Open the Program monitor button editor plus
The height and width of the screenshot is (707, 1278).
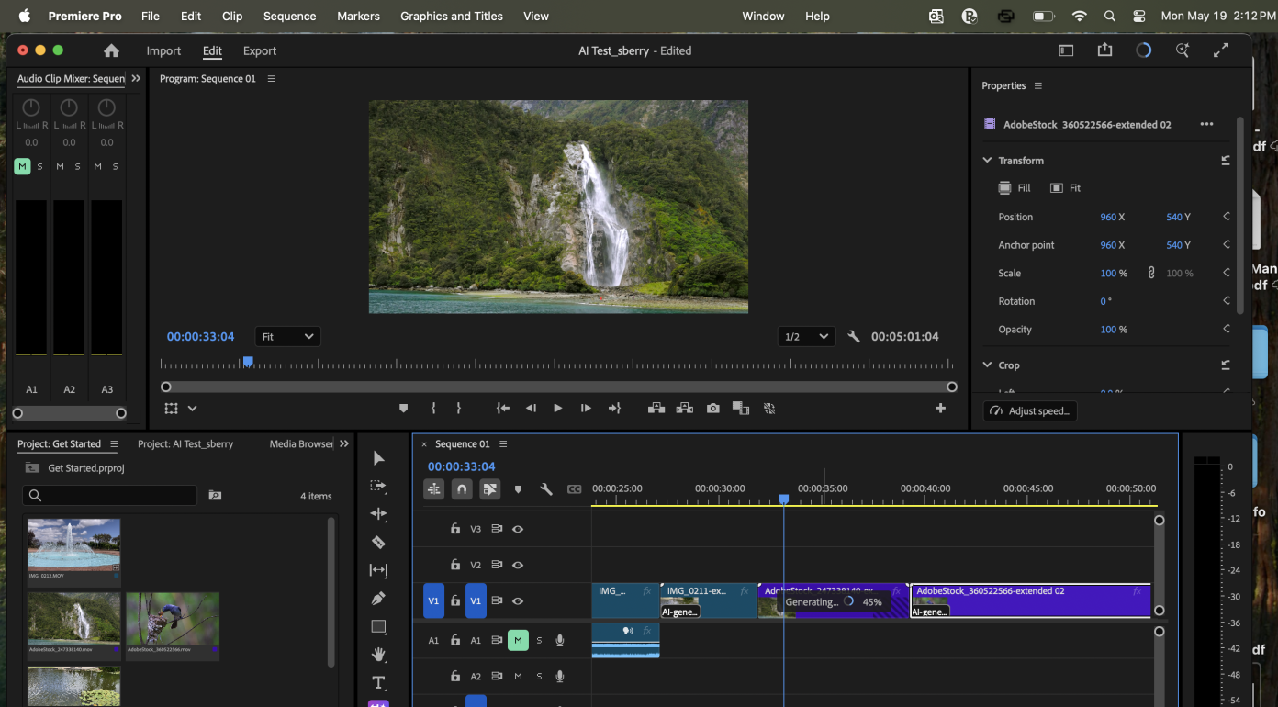[x=940, y=409]
